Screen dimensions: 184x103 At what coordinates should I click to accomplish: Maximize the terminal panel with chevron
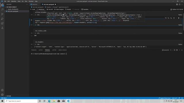(179, 50)
